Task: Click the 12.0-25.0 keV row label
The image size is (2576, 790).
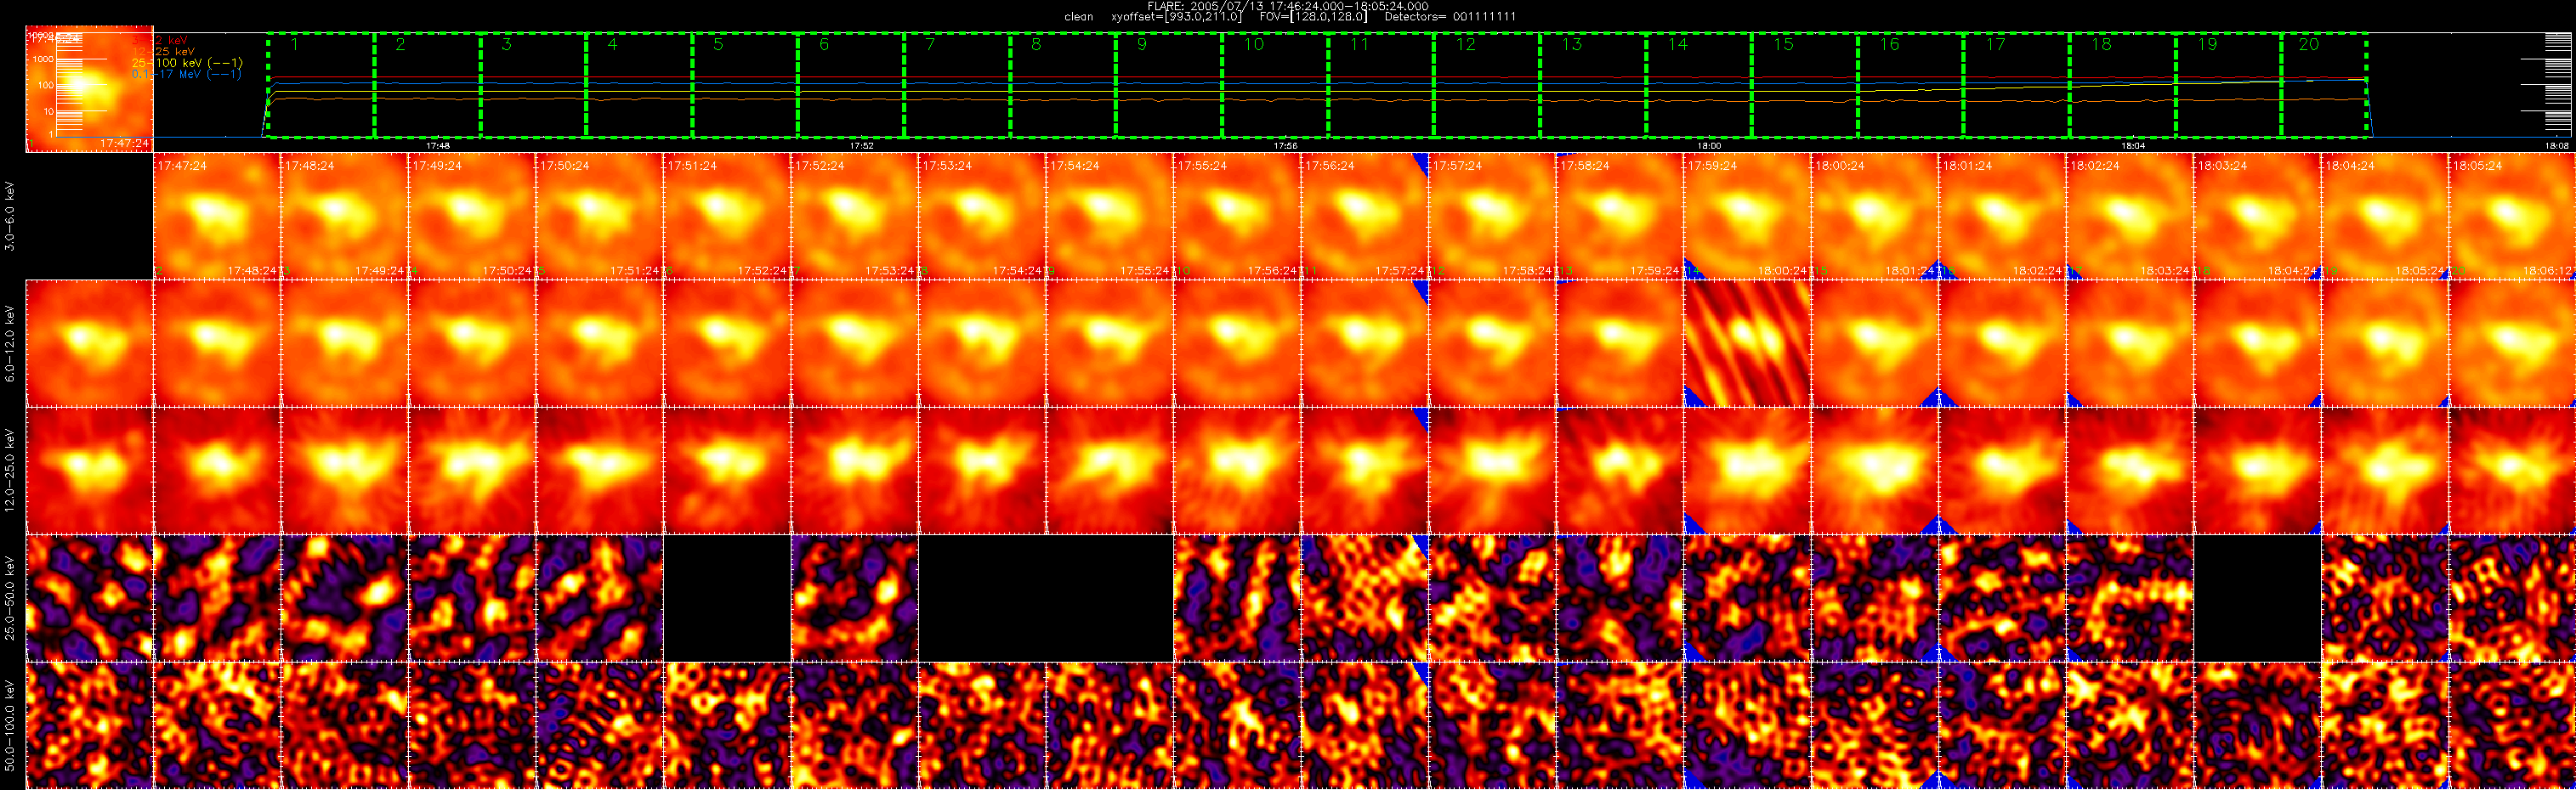Action: coord(10,471)
